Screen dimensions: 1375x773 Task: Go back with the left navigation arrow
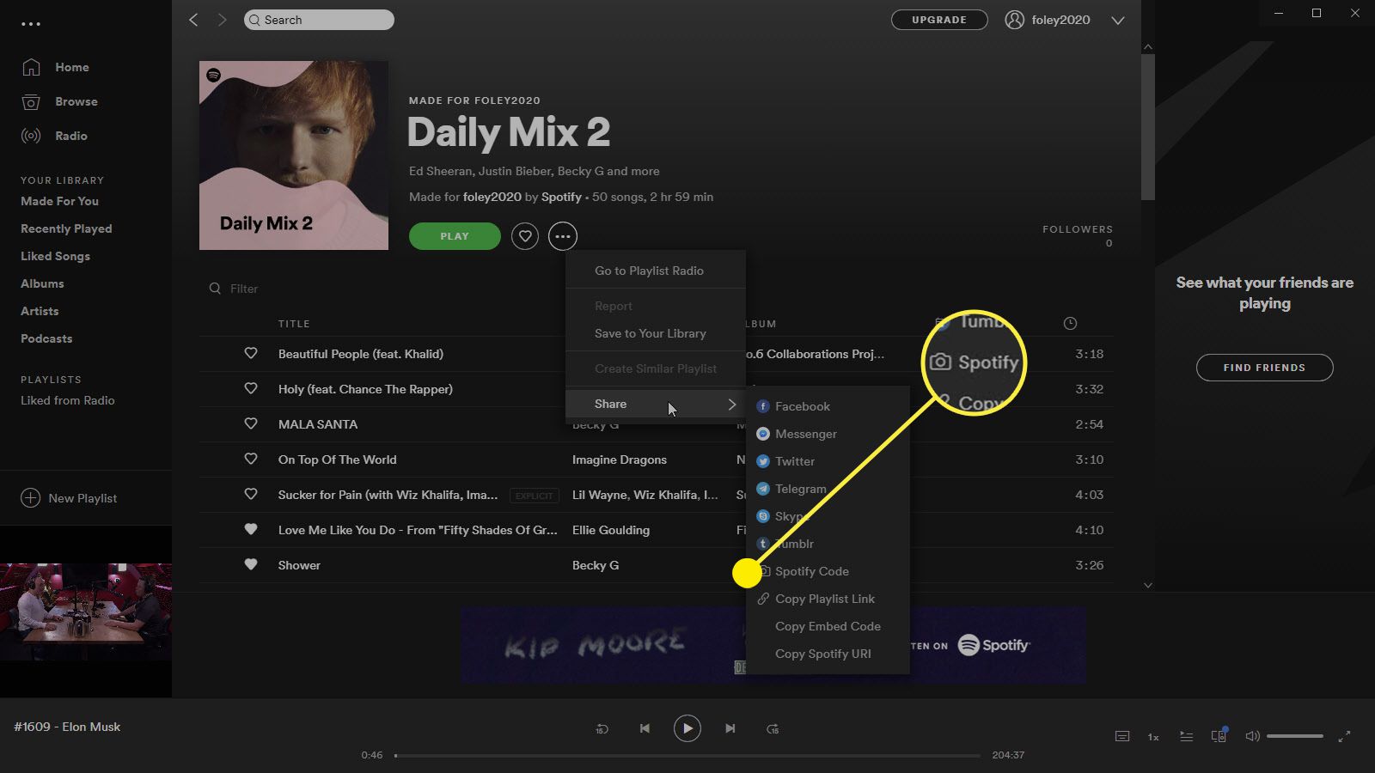click(193, 20)
